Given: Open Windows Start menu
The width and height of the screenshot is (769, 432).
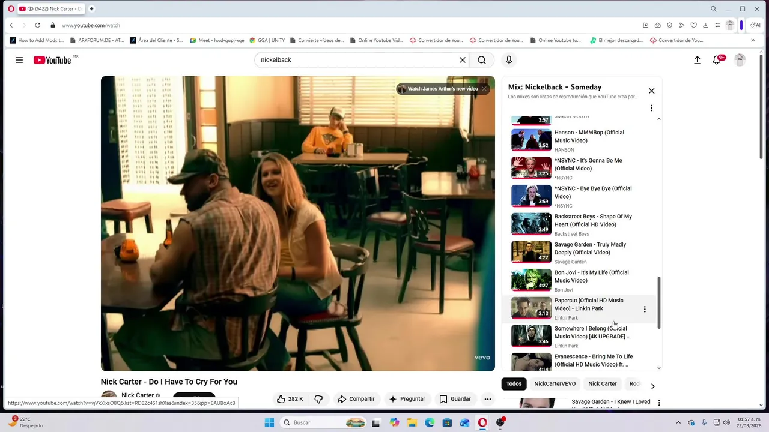Looking at the screenshot, I should [x=269, y=423].
